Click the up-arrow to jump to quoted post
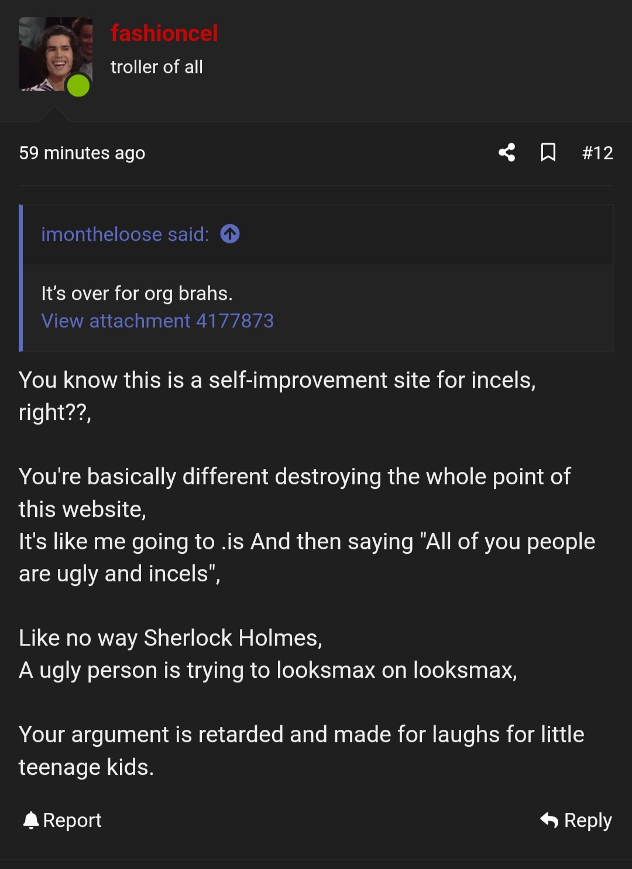The image size is (632, 869). (231, 234)
